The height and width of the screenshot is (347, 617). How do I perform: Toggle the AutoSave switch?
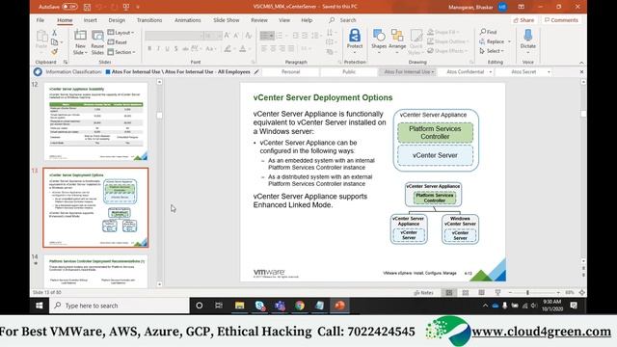click(x=69, y=7)
